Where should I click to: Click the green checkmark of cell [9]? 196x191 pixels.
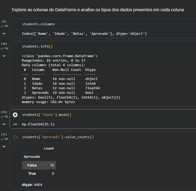2,26
